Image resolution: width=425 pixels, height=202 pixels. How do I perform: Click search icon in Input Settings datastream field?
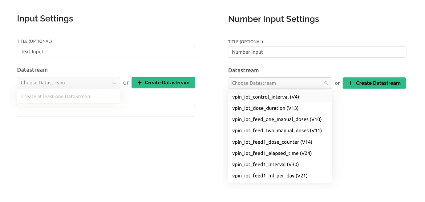(x=114, y=83)
